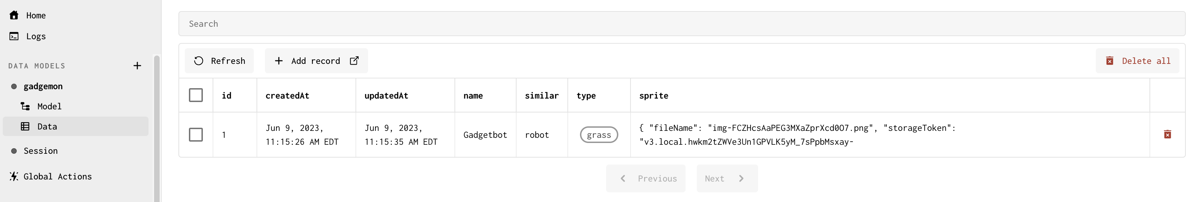1199x202 pixels.
Task: Click the Model schema tree icon
Action: [25, 107]
